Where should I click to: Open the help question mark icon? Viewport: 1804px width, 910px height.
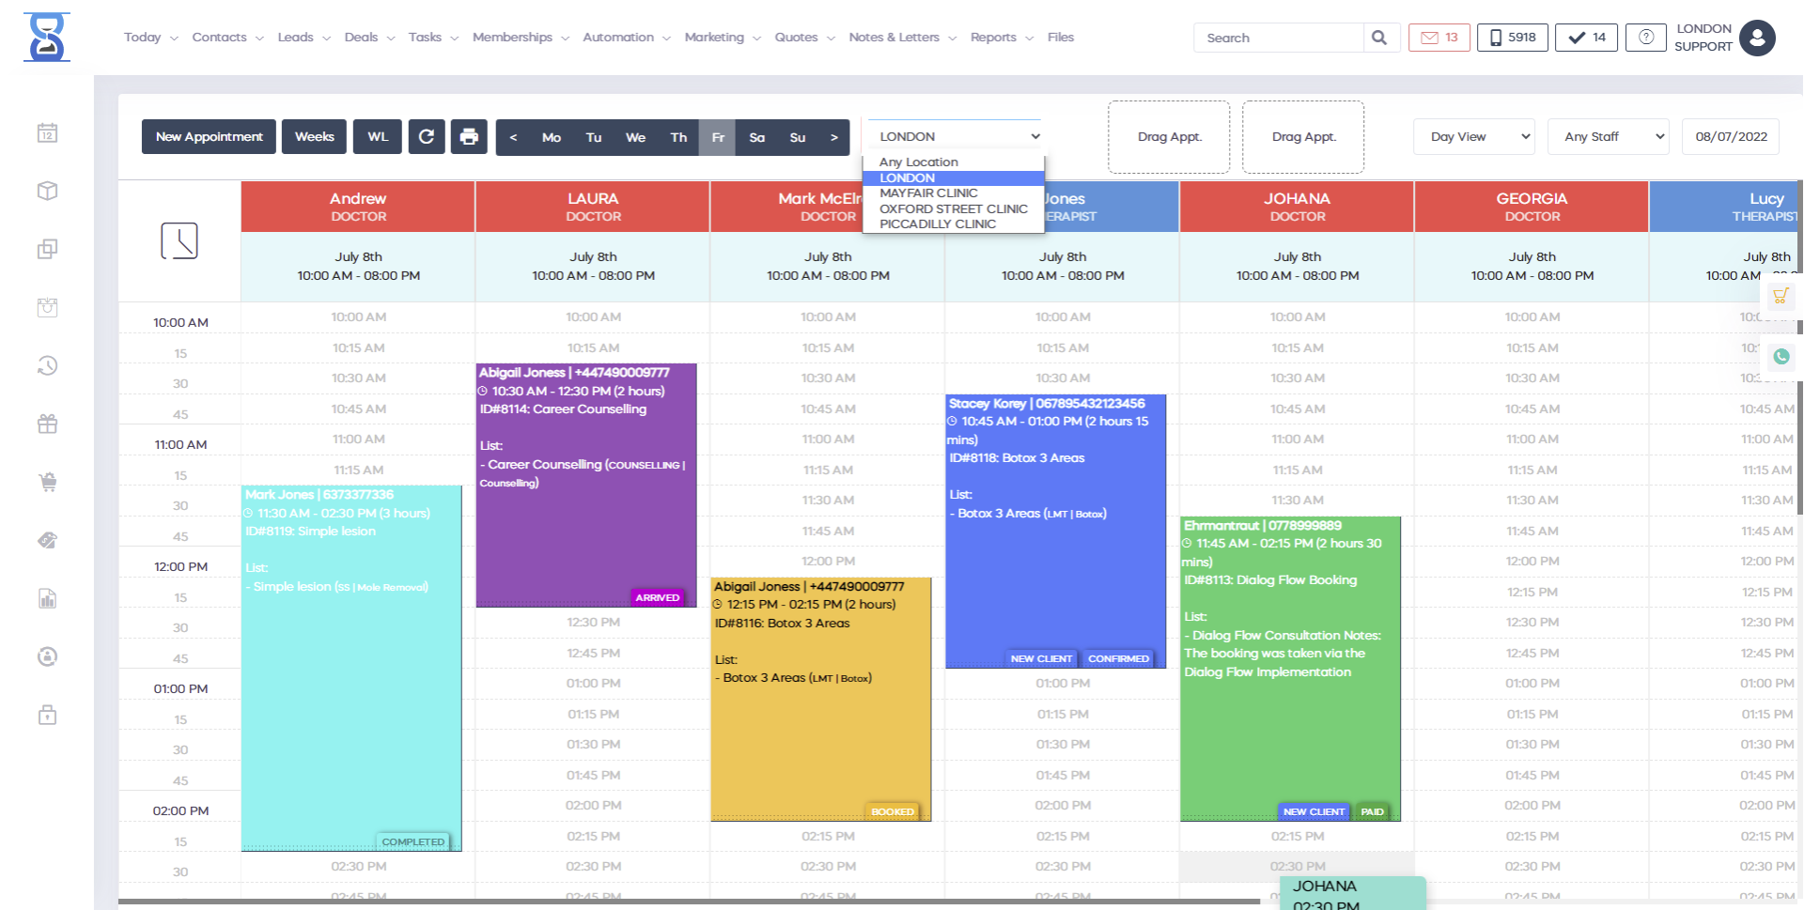click(x=1645, y=38)
